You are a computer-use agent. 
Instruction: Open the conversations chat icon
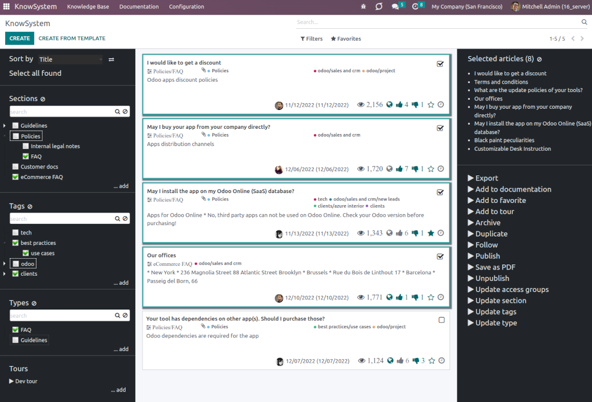(395, 6)
